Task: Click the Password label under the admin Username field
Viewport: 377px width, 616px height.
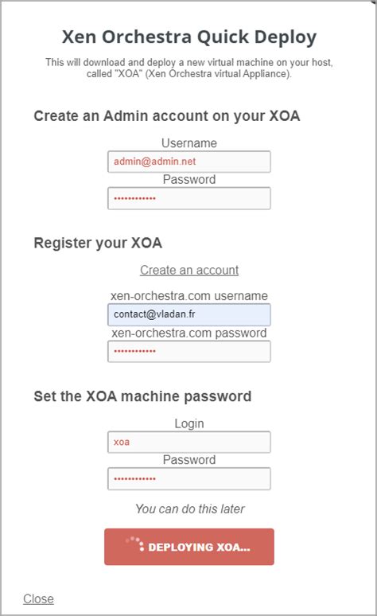Action: (189, 180)
